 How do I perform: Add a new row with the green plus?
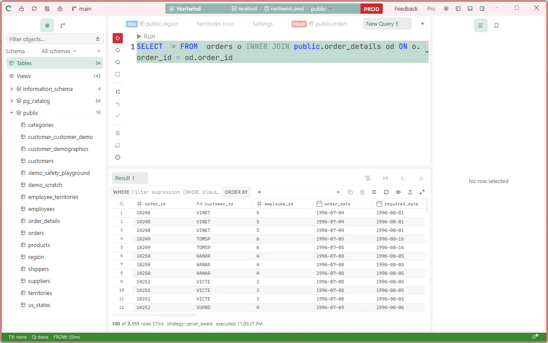pos(338,192)
